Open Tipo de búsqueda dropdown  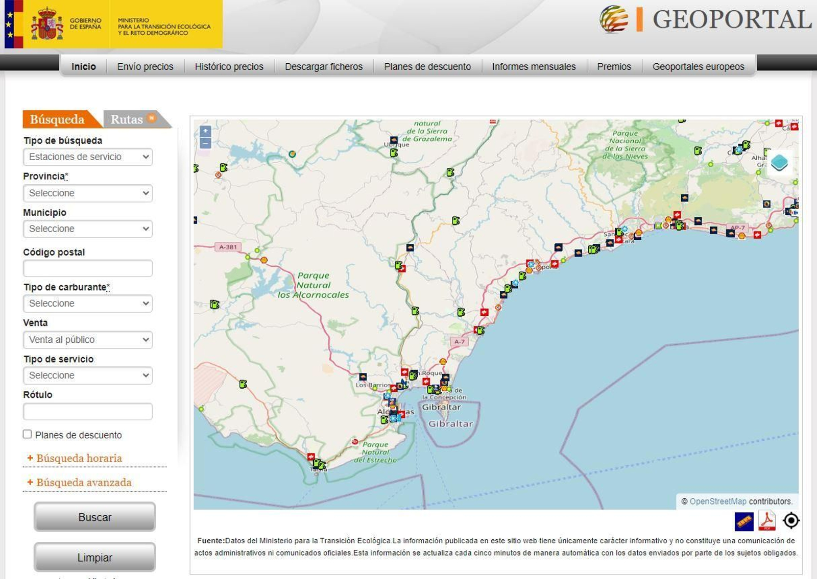[87, 157]
